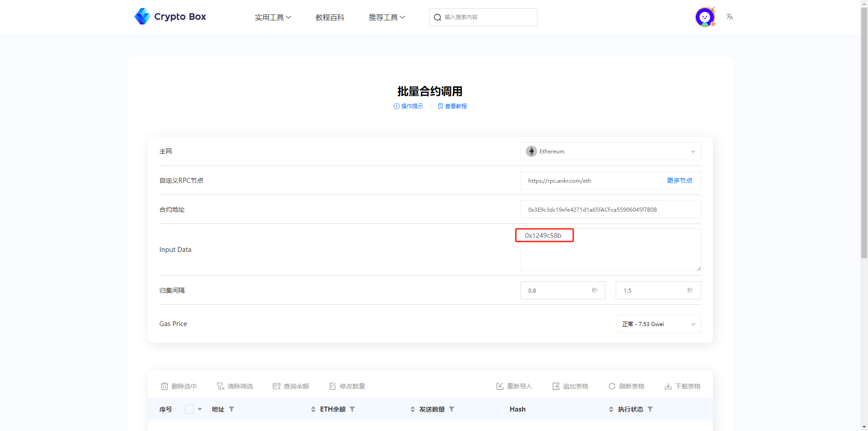Click the language translate icon
Image resolution: width=868 pixels, height=431 pixels.
click(729, 17)
